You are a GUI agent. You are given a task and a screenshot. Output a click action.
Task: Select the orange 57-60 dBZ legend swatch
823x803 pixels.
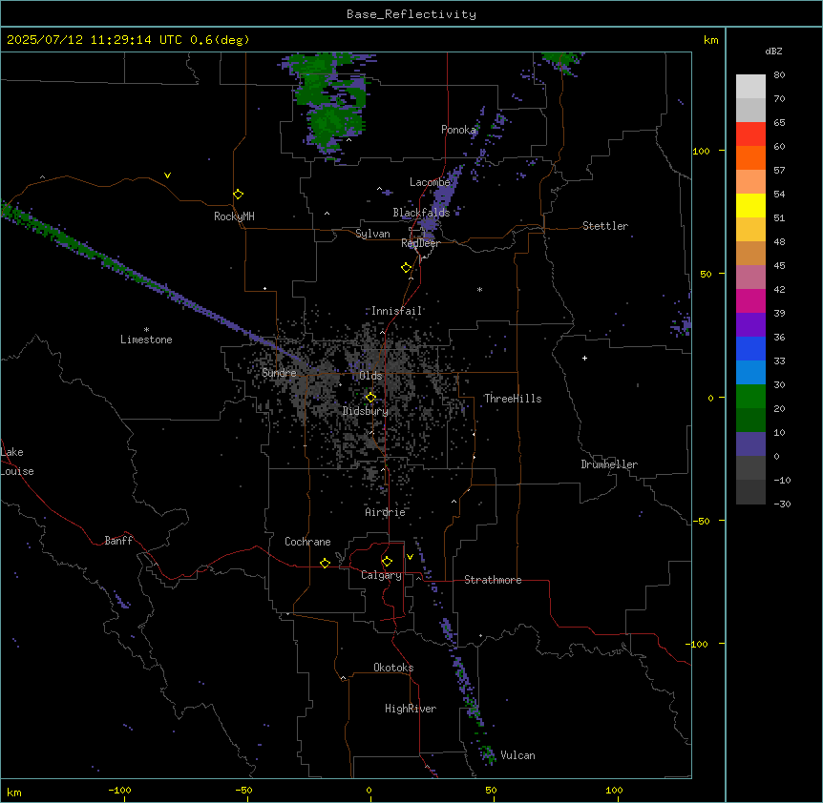pyautogui.click(x=750, y=157)
